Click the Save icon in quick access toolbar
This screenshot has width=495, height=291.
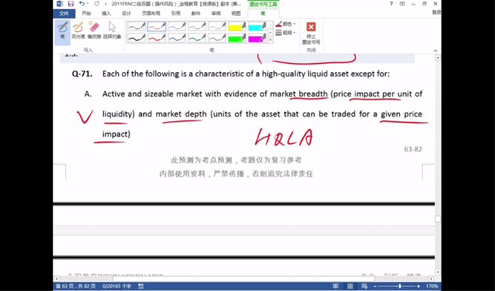point(71,4)
